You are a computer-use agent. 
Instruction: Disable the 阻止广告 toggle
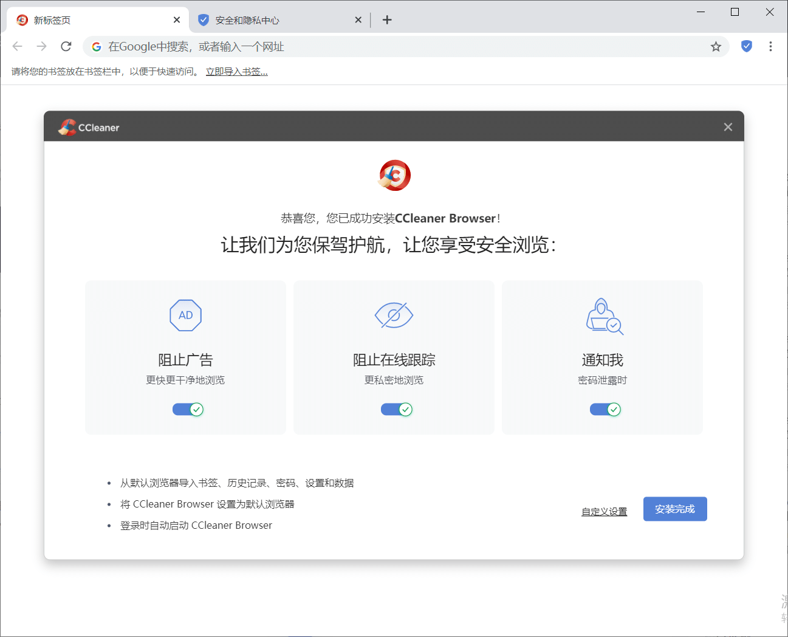coord(188,410)
